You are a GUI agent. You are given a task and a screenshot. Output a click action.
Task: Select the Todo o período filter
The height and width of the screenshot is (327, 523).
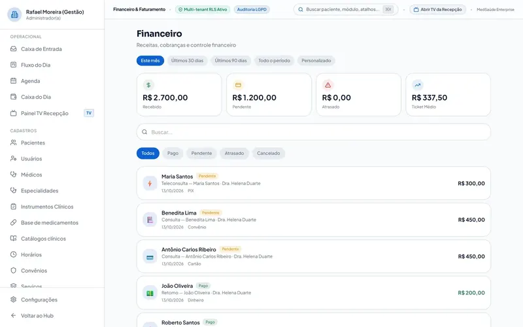pyautogui.click(x=274, y=60)
